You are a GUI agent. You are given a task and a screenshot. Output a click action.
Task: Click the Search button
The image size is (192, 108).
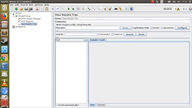tap(130, 34)
